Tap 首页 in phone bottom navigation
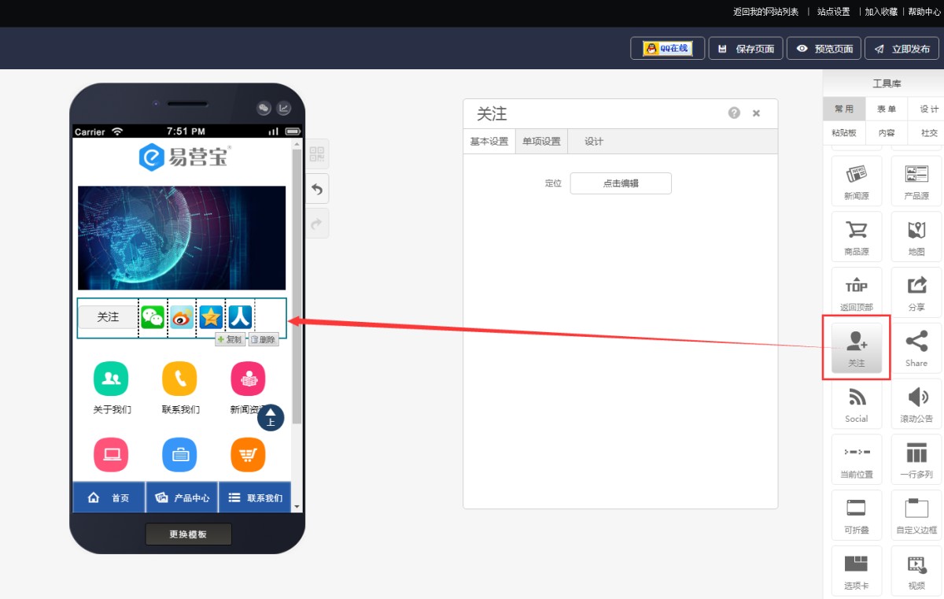The height and width of the screenshot is (599, 944). coord(109,497)
